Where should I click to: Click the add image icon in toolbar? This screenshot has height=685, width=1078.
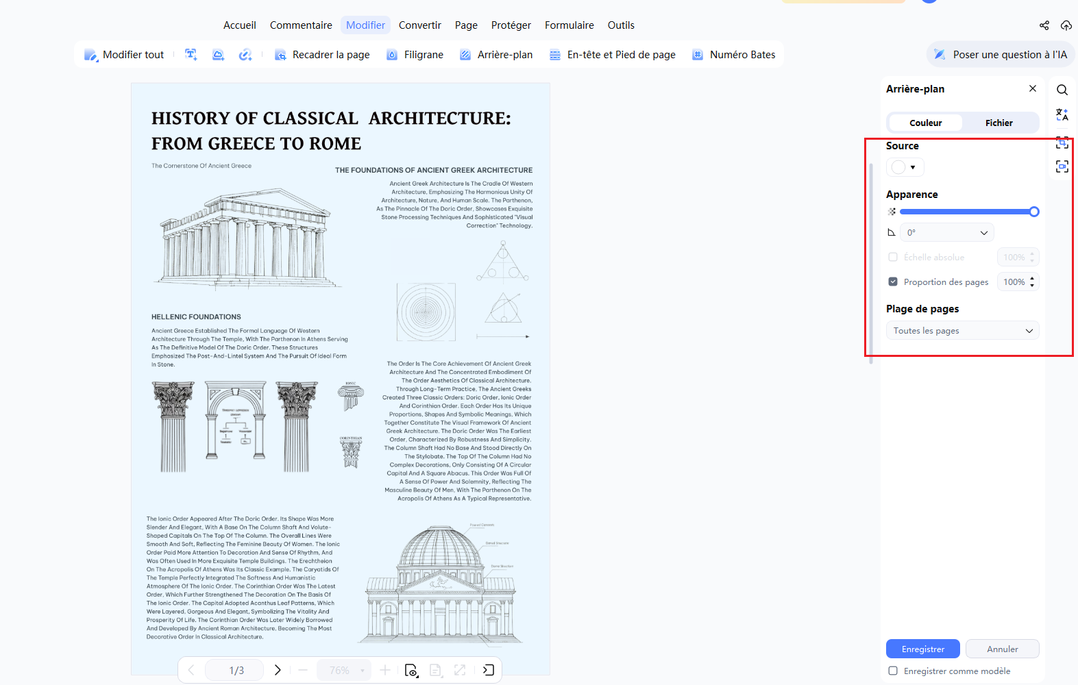point(218,55)
